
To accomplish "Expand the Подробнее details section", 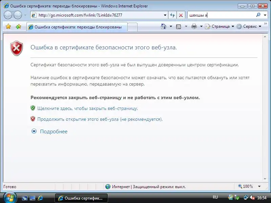I will point(34,131).
